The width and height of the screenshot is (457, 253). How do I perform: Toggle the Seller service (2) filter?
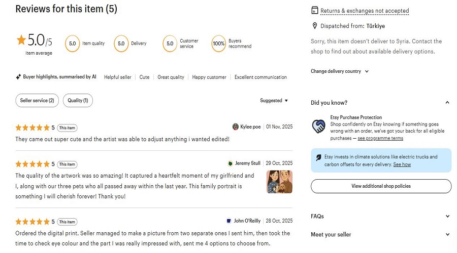(37, 101)
